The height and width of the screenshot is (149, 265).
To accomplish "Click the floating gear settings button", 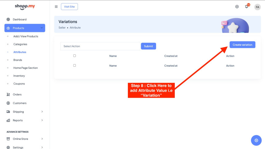I will click(256, 140).
